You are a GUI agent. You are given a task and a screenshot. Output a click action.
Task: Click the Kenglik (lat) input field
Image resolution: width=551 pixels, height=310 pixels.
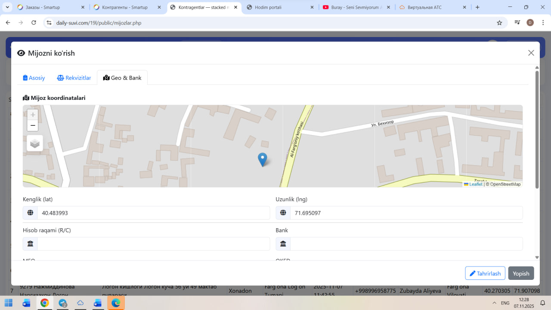click(153, 213)
